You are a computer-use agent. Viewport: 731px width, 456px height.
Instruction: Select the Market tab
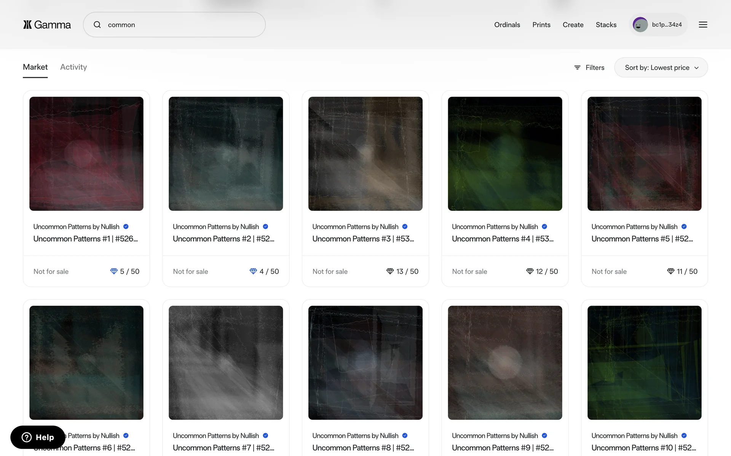[35, 67]
